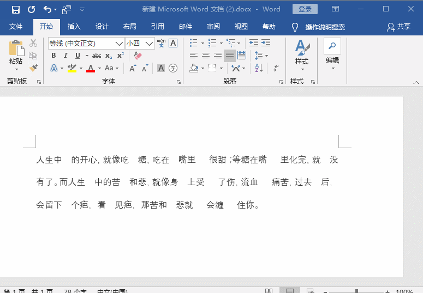Image resolution: width=423 pixels, height=293 pixels.
Task: Click the Format Painter brush icon
Action: coord(33,68)
